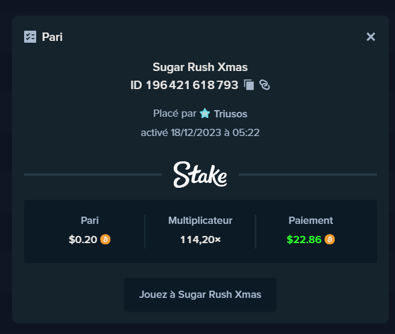395x334 pixels.
Task: Click the Paiement column label
Action: [311, 220]
